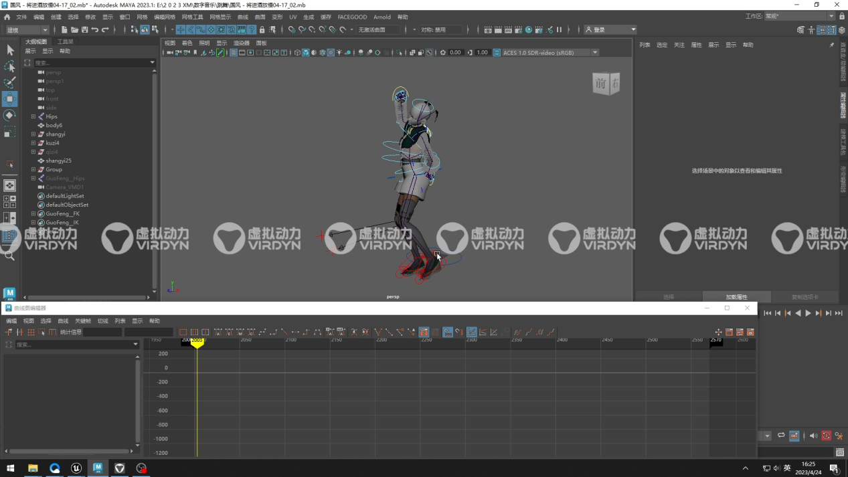Open the viewport 渲染器 menu

click(x=242, y=43)
